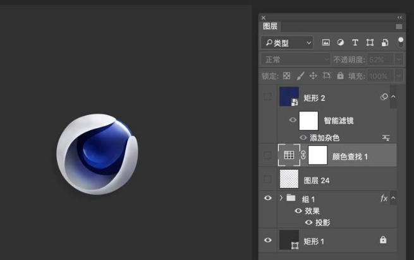Click the fx effects icon on 组 1
Image resolution: width=414 pixels, height=260 pixels.
coord(384,198)
